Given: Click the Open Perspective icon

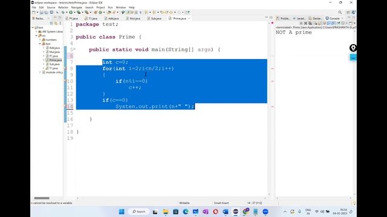Looking at the screenshot, I should tap(348, 12).
